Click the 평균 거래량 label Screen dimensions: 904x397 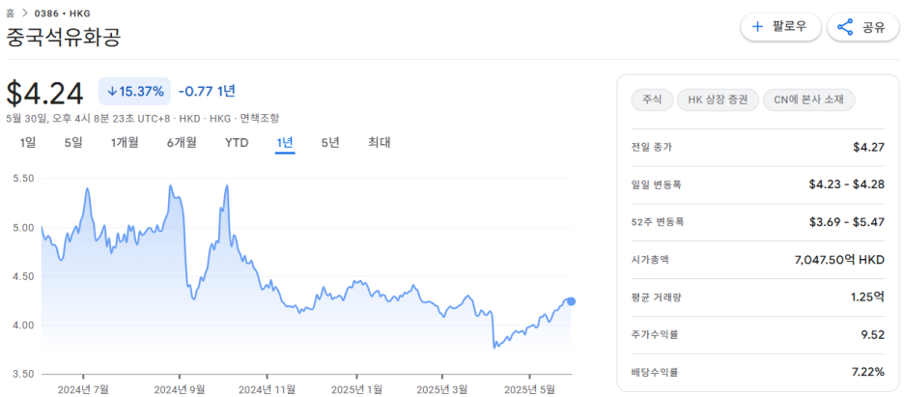(x=656, y=298)
